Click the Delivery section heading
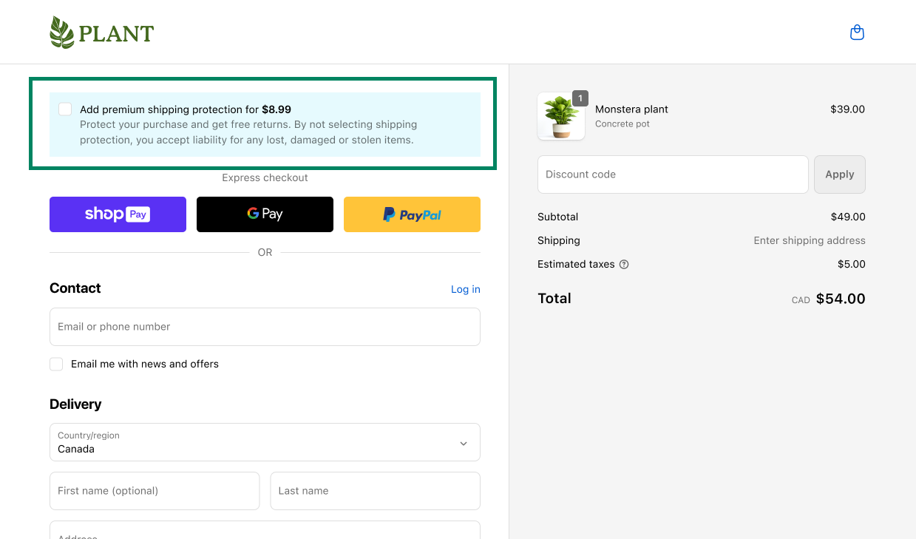The width and height of the screenshot is (916, 539). [75, 404]
